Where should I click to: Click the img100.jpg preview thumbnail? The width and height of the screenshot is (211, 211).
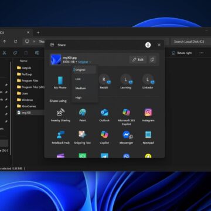click(56, 60)
